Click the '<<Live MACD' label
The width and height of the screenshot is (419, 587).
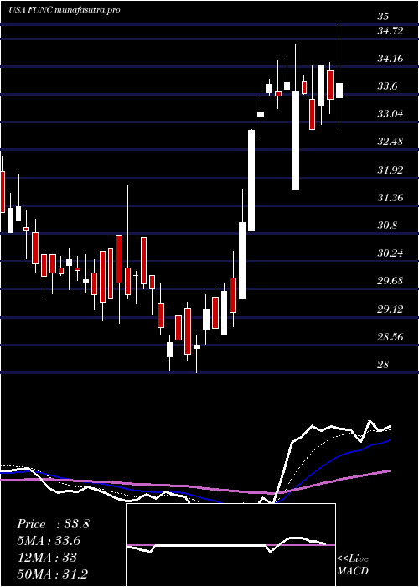[x=353, y=565]
